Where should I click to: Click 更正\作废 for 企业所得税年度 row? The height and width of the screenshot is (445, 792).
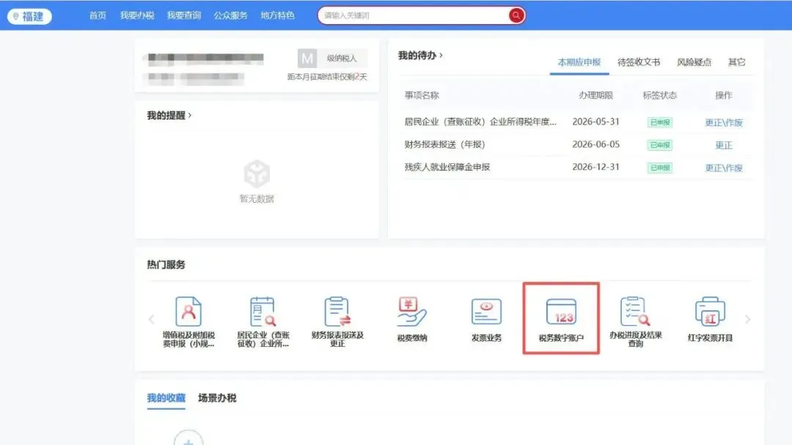click(724, 122)
